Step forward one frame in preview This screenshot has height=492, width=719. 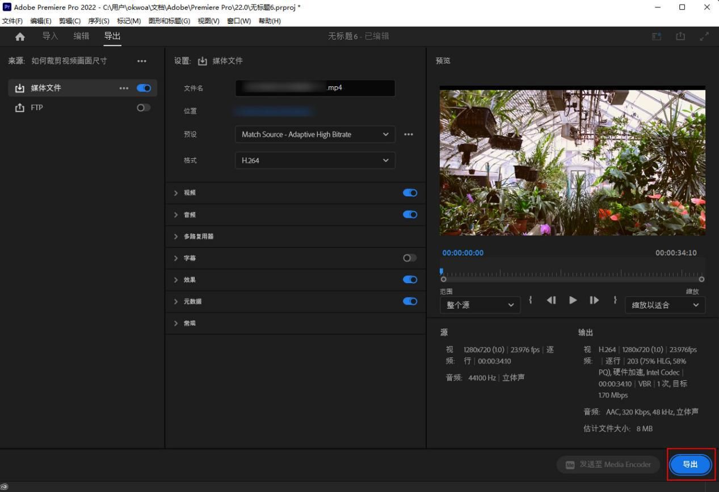pos(594,300)
